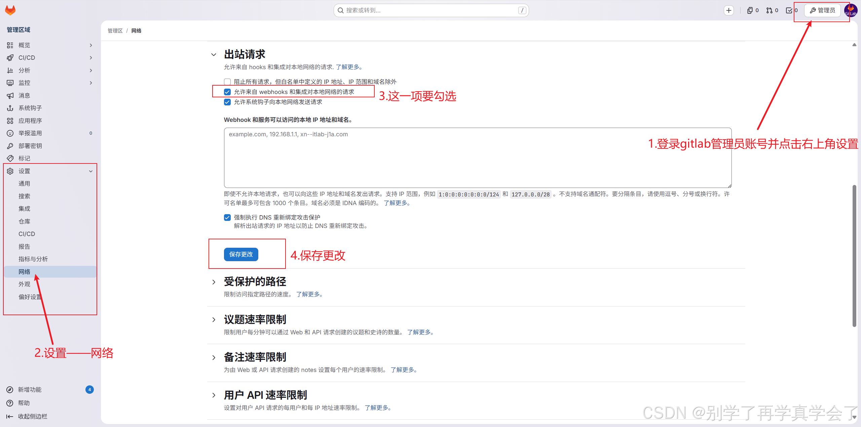Viewport: 861px width, 427px height.
Task: Disable 强制执行 DNS 重新绑定攻击保护
Action: [x=227, y=217]
